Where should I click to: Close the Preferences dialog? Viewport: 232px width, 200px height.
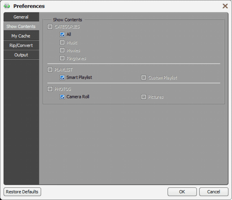225,6
